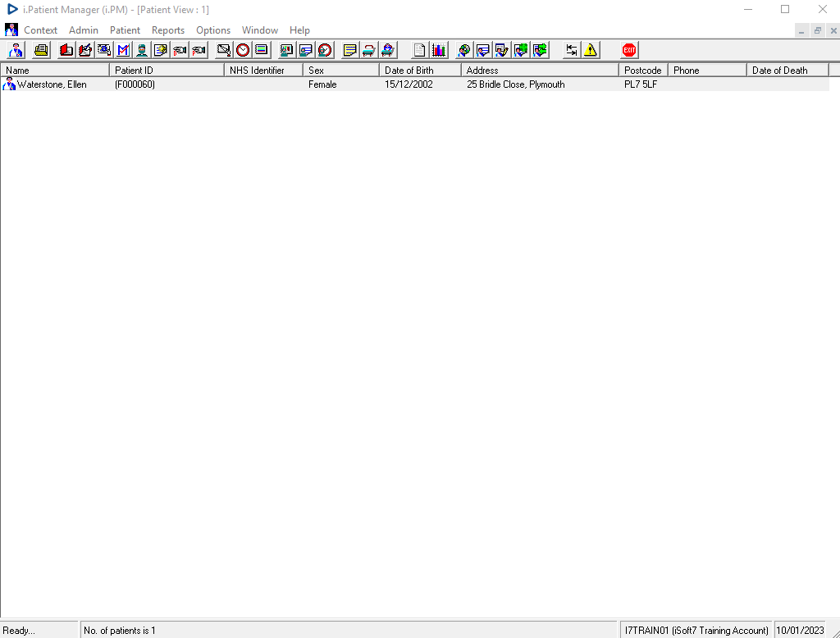This screenshot has width=840, height=638.
Task: Open the Patient menu
Action: [x=125, y=30]
